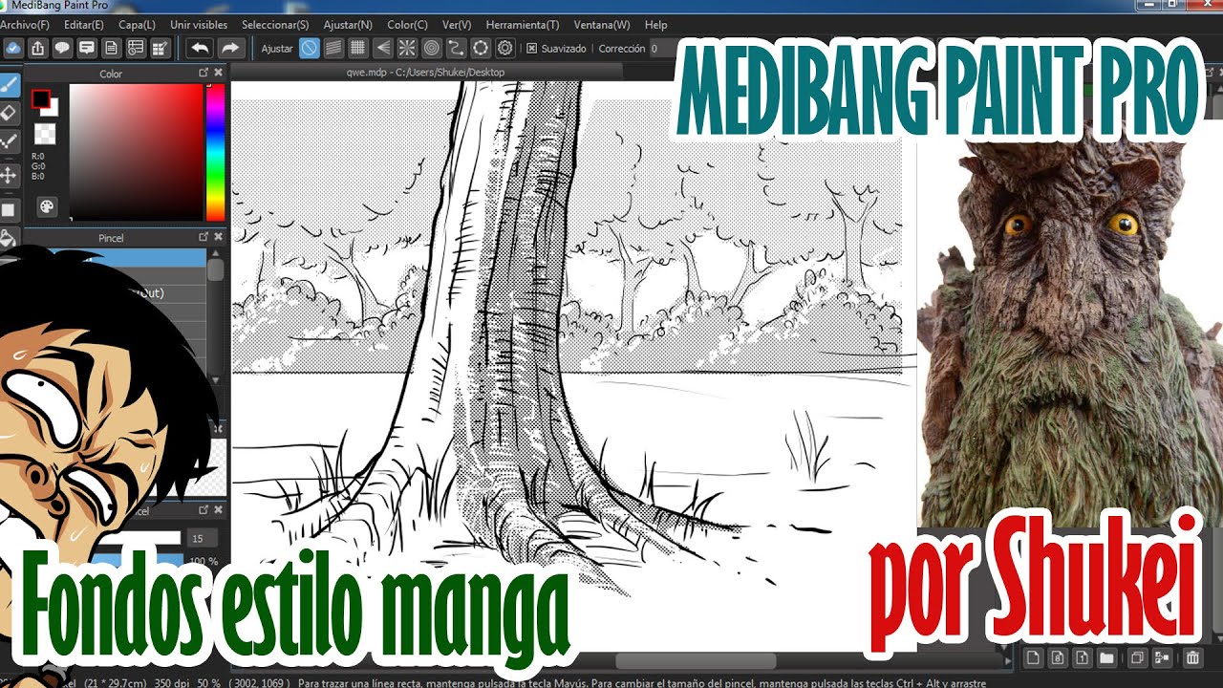Click the comment box icon in toolbar

pos(87,48)
